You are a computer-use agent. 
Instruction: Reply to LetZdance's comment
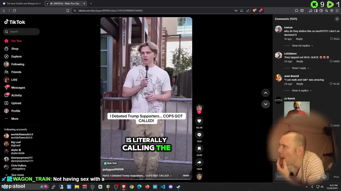click(x=300, y=62)
